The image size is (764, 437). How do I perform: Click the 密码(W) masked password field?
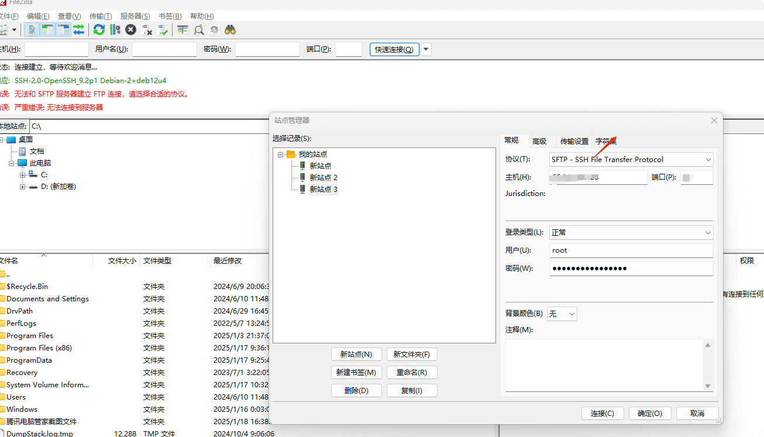coord(631,269)
